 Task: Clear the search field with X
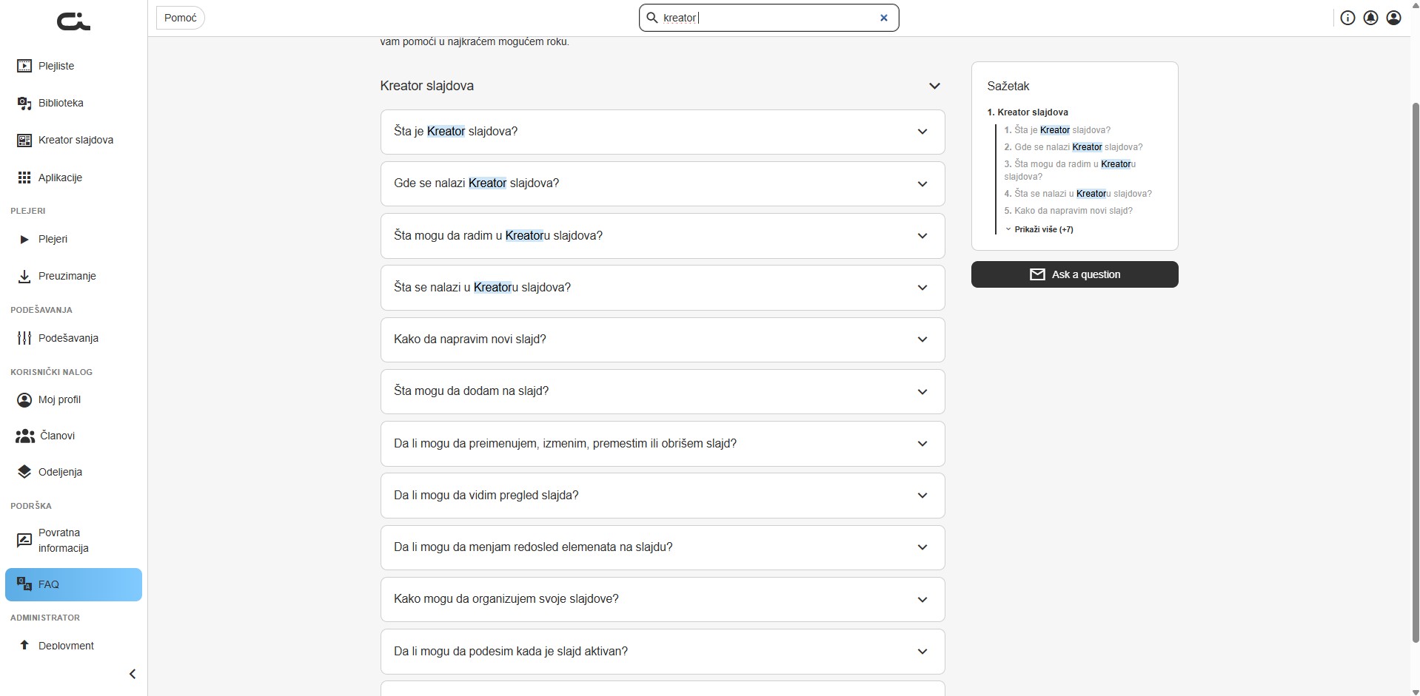pyautogui.click(x=883, y=18)
